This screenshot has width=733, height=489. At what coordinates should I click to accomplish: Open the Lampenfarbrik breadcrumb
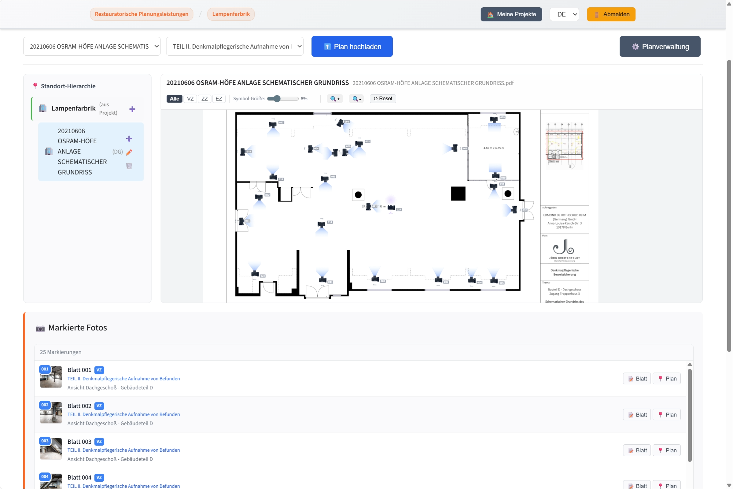pos(231,14)
